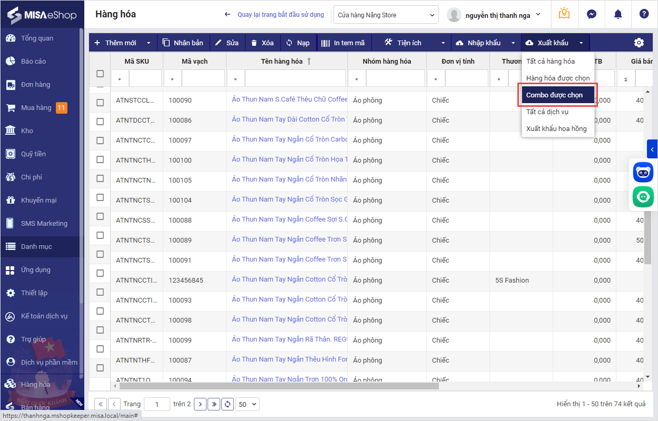
Task: Click Nhân bản duplicate button
Action: click(x=183, y=43)
